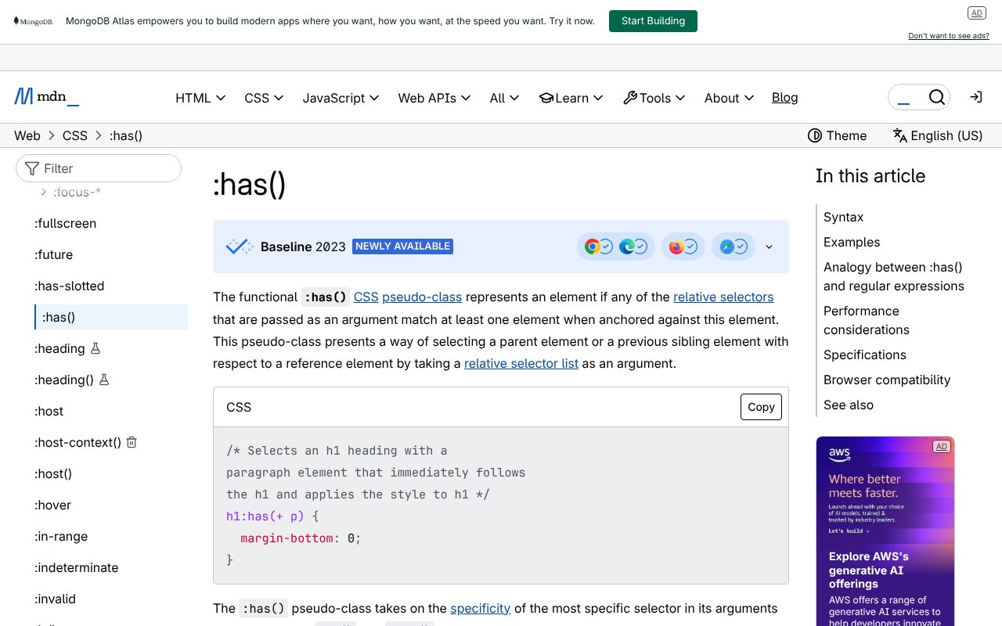Click the MDN logo
This screenshot has height=626, width=1002.
[46, 97]
